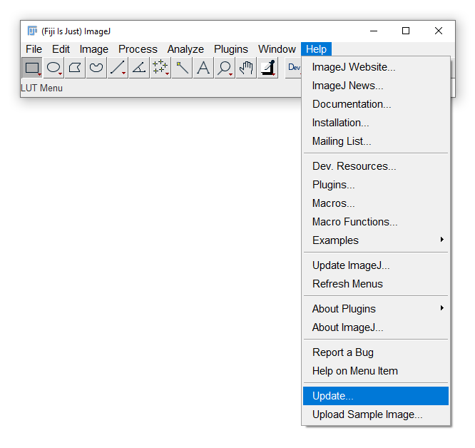Open Mailing List... entry

(x=376, y=141)
